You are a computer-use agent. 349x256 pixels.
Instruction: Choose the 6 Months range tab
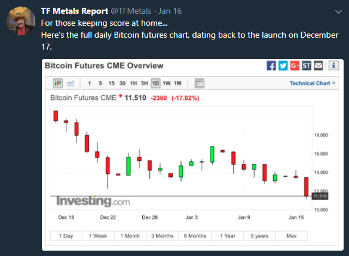[195, 236]
